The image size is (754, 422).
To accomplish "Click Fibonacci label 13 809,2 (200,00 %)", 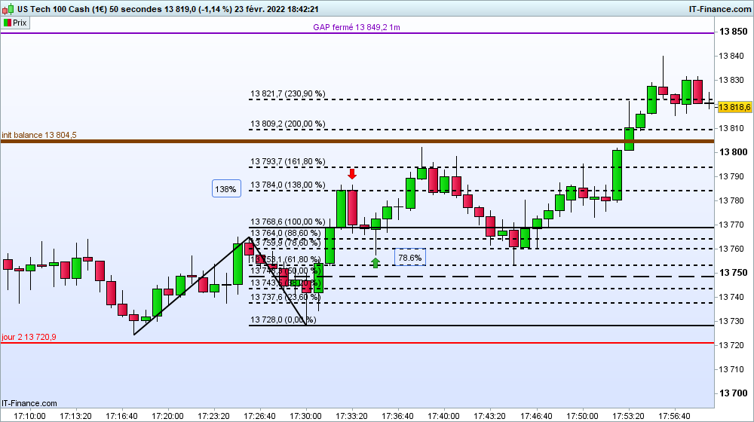I will pyautogui.click(x=287, y=124).
